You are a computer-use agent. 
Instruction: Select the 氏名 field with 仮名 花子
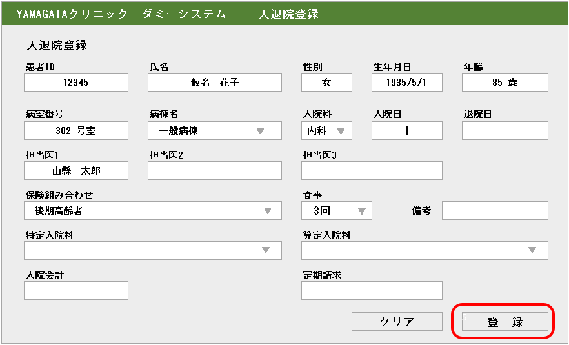coord(215,83)
